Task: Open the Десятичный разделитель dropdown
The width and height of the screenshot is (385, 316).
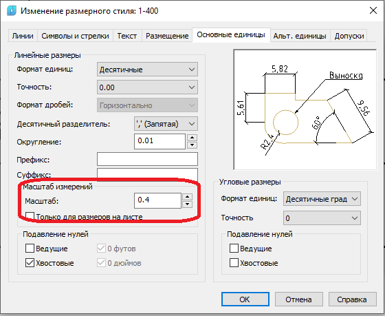Action: 166,124
